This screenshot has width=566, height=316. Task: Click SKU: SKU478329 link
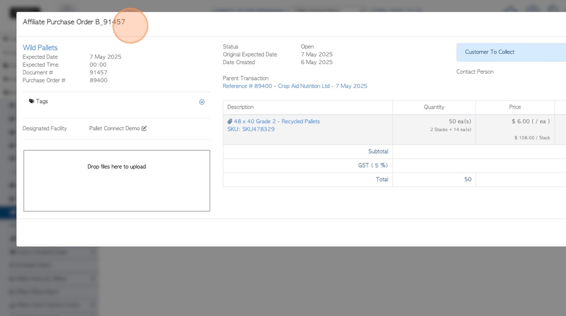pyautogui.click(x=251, y=129)
